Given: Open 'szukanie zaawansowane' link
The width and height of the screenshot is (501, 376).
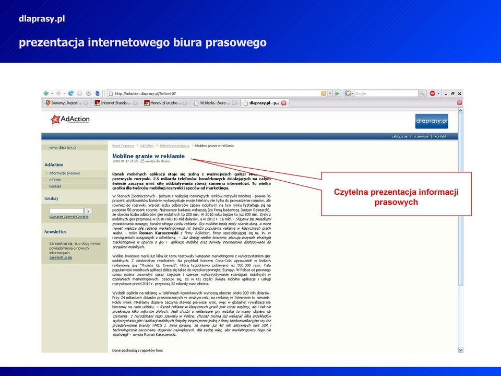Looking at the screenshot, I should (69, 217).
